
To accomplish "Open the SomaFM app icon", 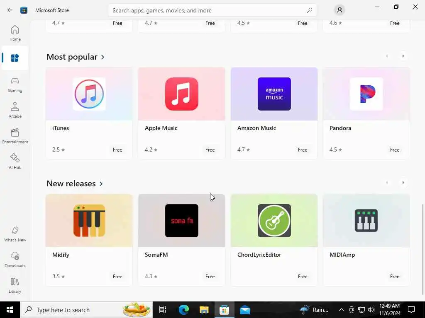I will pos(182,221).
